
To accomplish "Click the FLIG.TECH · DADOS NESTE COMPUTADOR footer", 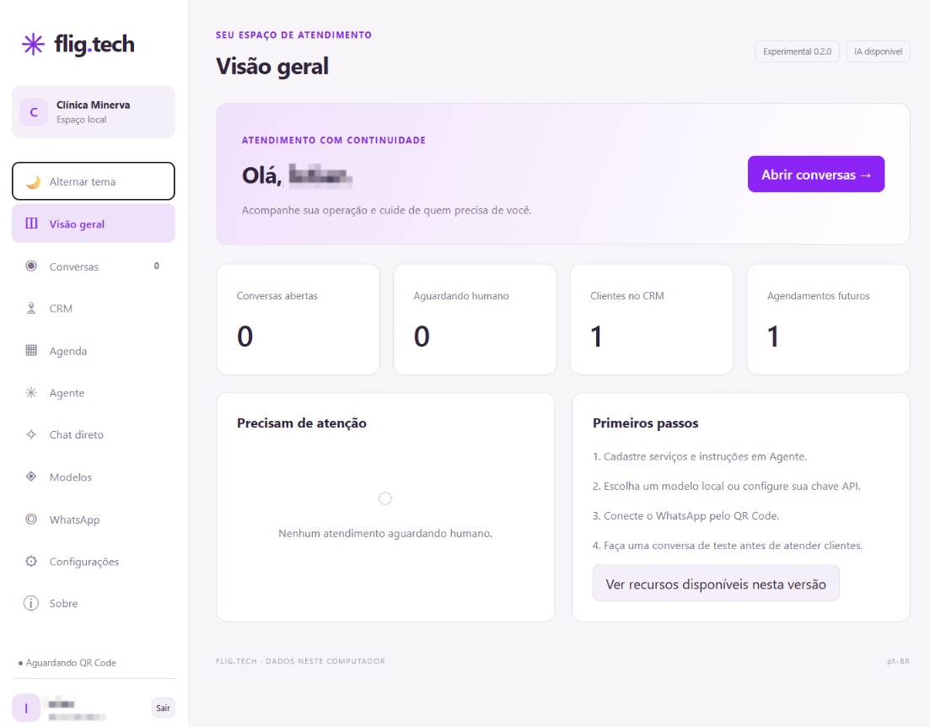I will (300, 661).
